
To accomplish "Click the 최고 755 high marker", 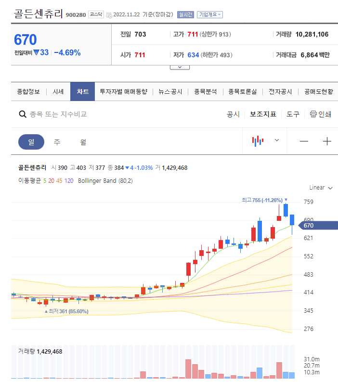I will click(x=265, y=200).
